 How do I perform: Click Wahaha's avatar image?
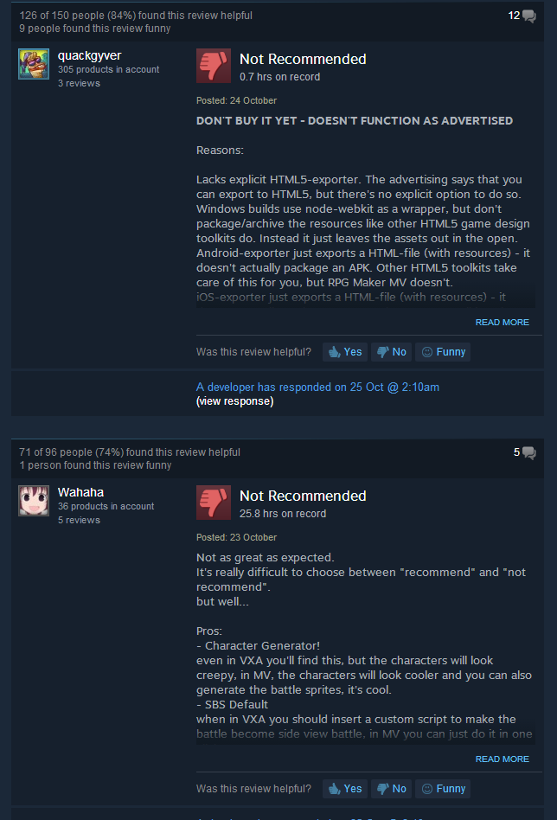click(34, 501)
